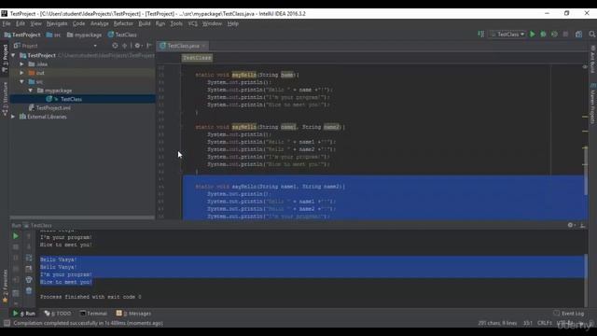The height and width of the screenshot is (336, 597).
Task: Open the Messages tool window tab
Action: 133,314
